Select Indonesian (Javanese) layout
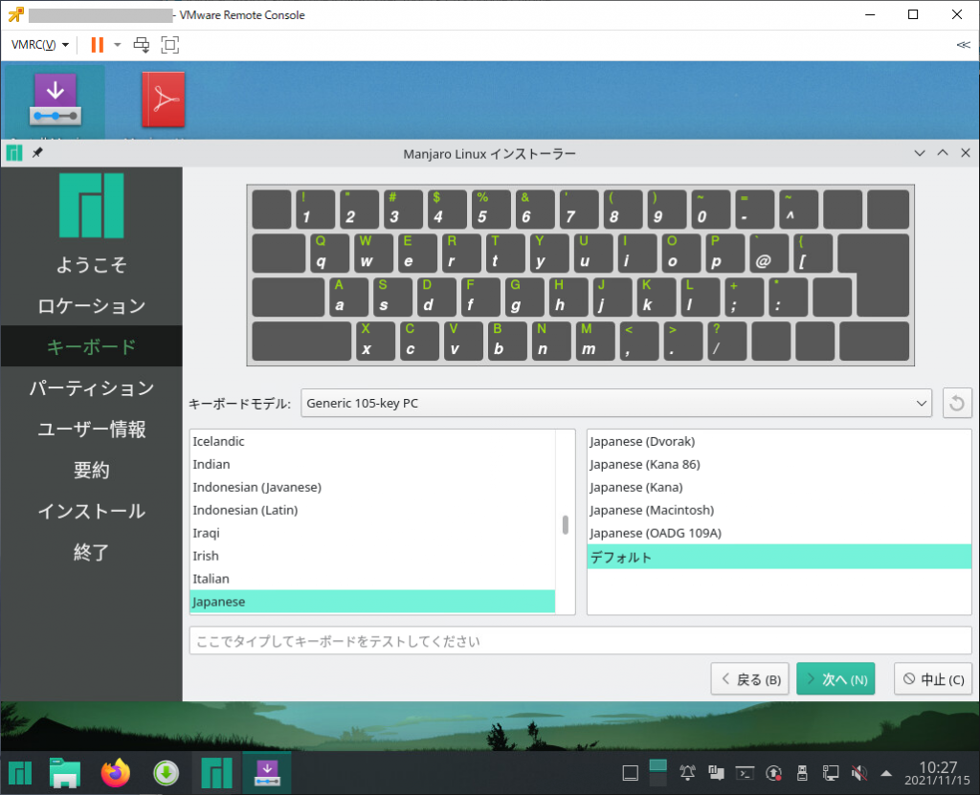980x795 pixels. (x=372, y=487)
